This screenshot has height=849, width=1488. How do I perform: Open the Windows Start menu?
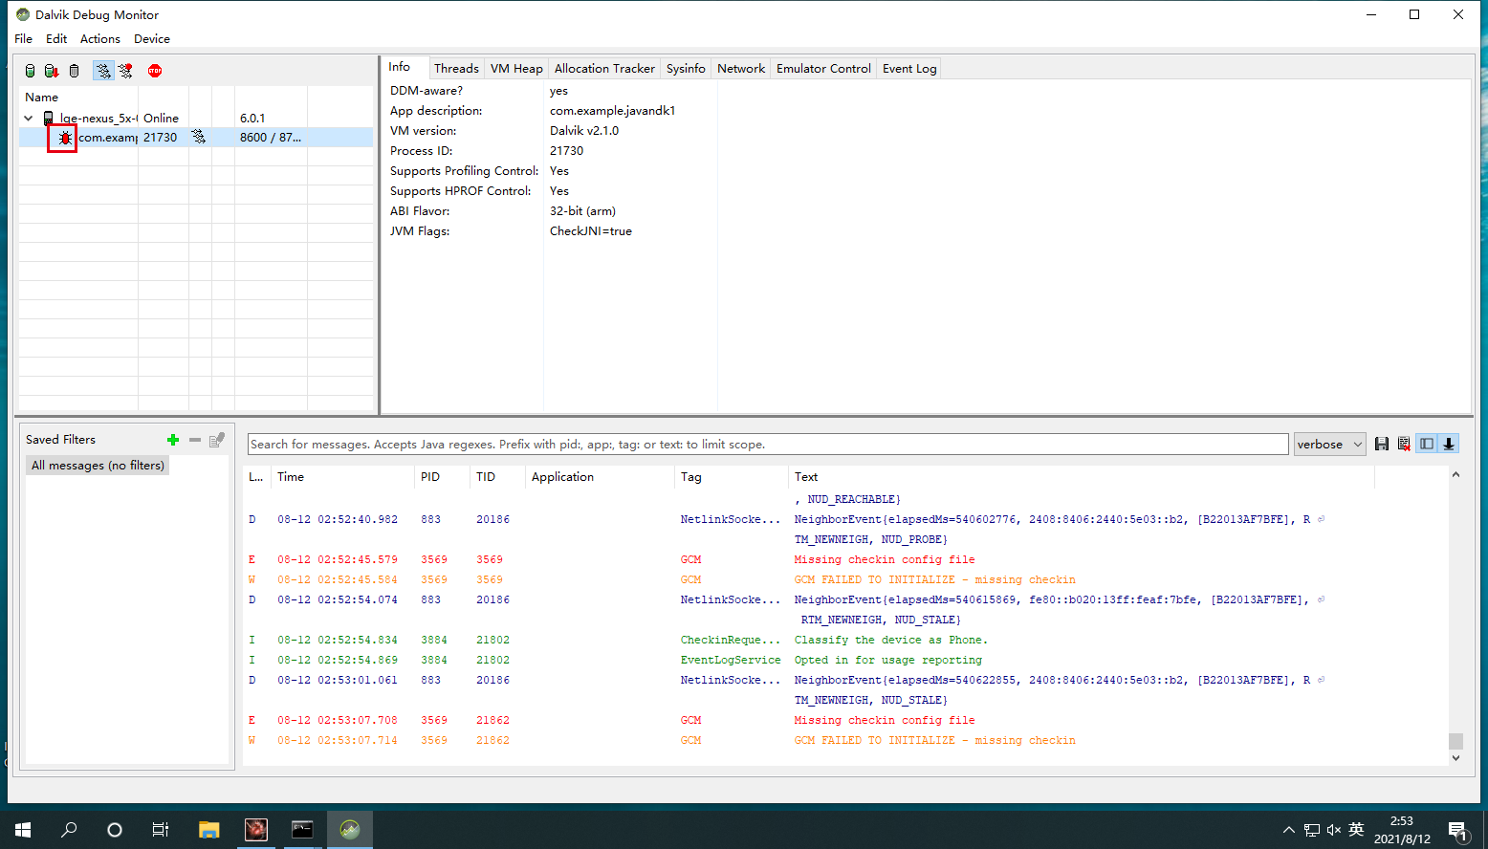[x=23, y=830]
